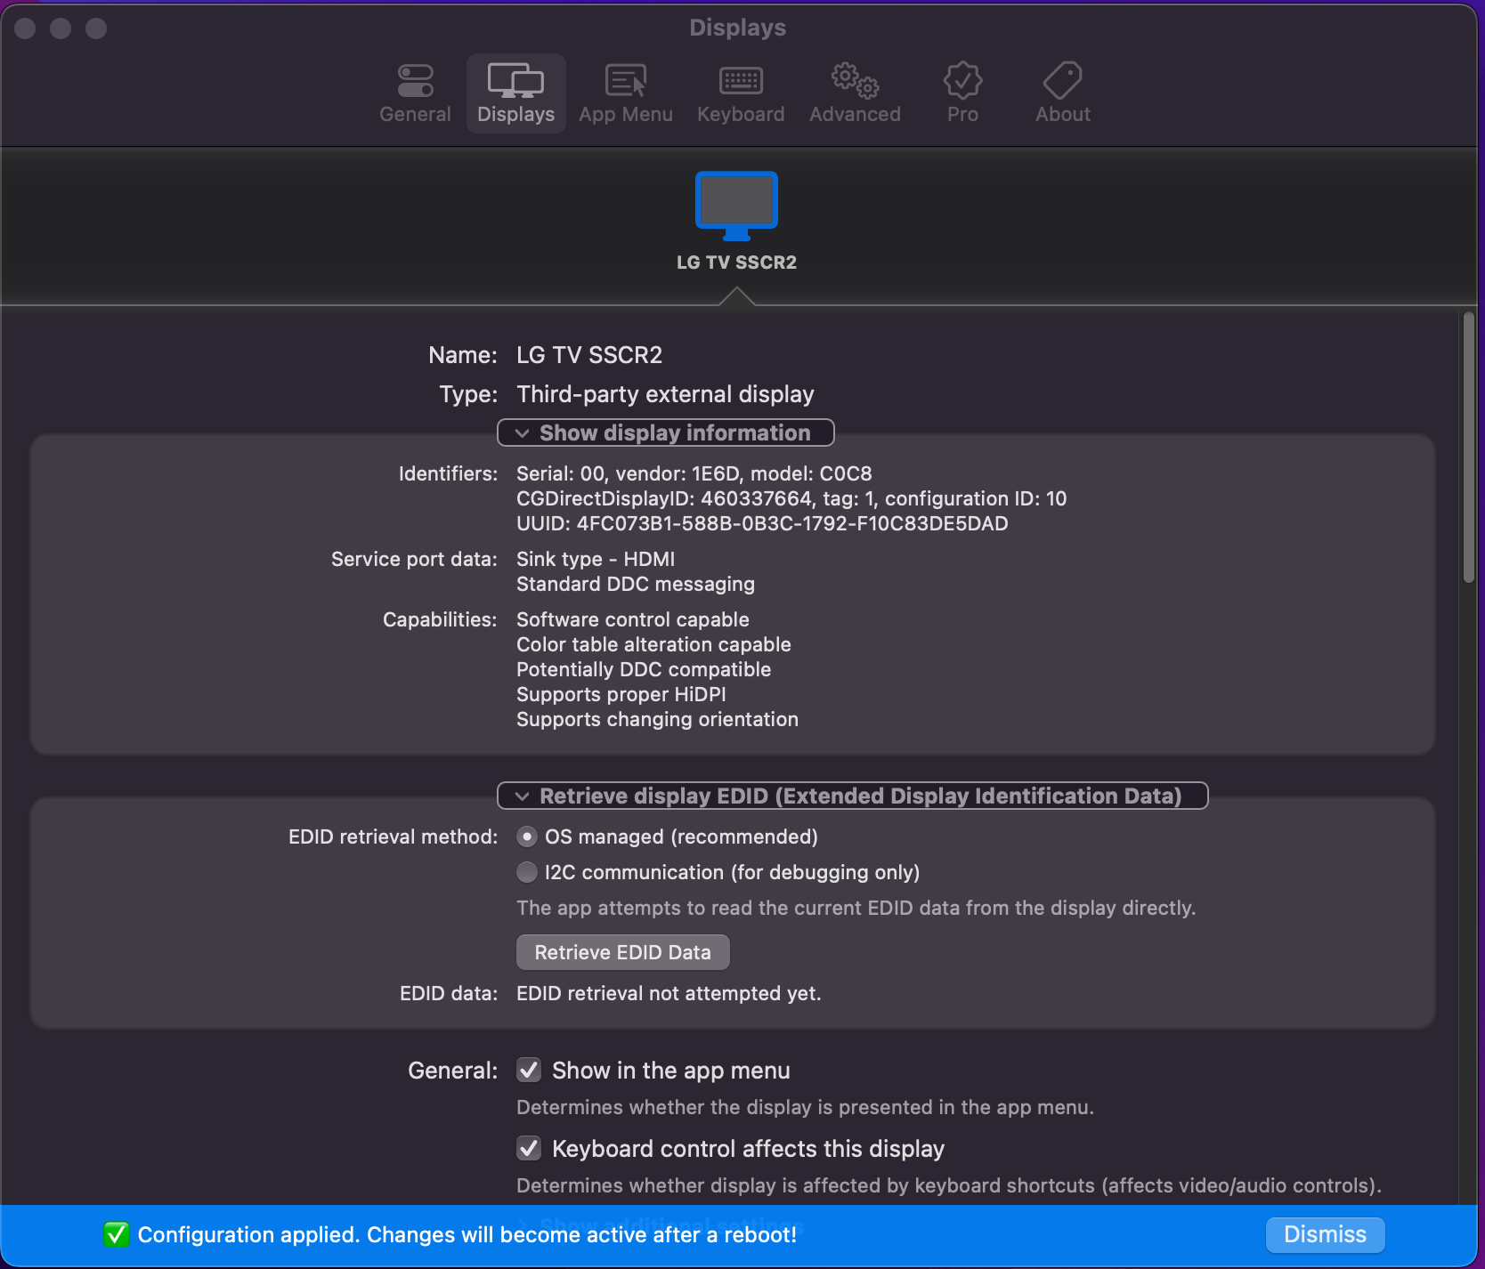The image size is (1485, 1269).
Task: Select the LG TV SSCR2 monitor icon
Action: click(x=736, y=206)
